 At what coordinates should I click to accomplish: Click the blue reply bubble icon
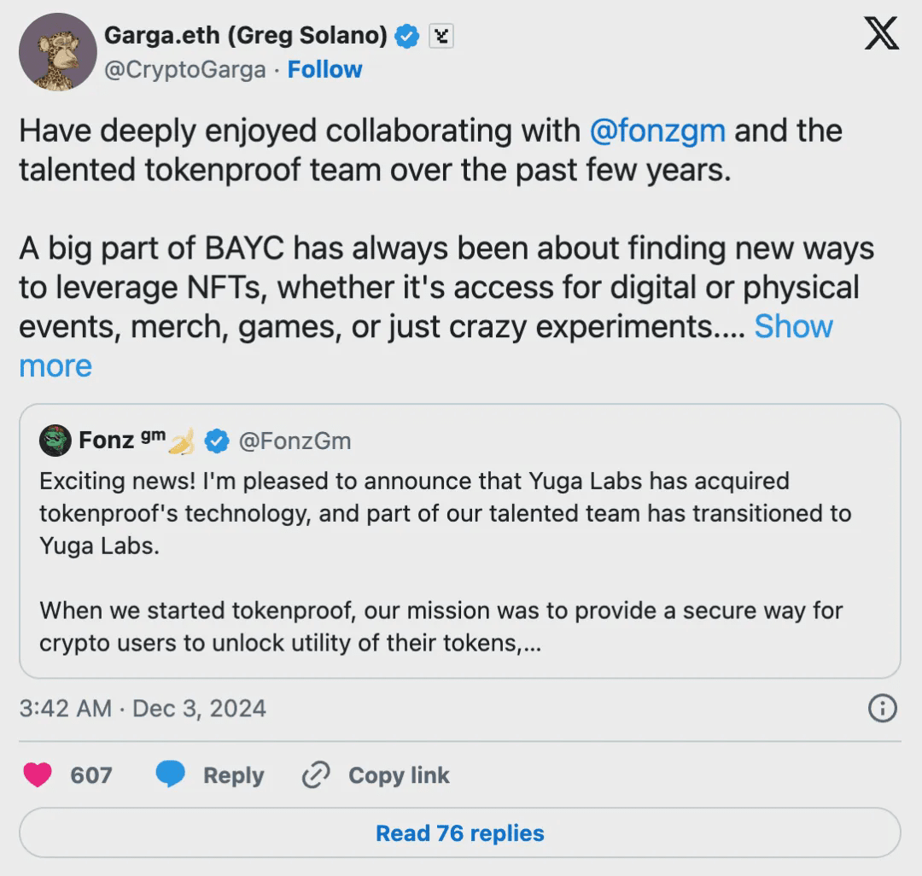pos(171,775)
